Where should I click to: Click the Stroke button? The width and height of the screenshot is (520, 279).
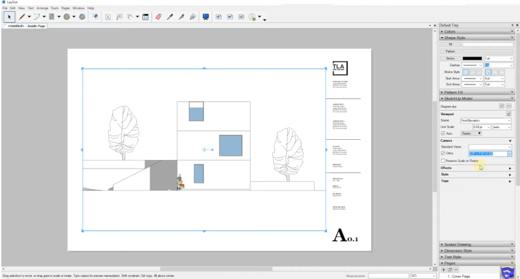tap(450, 59)
